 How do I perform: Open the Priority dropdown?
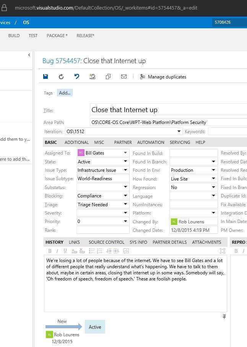coord(125,221)
